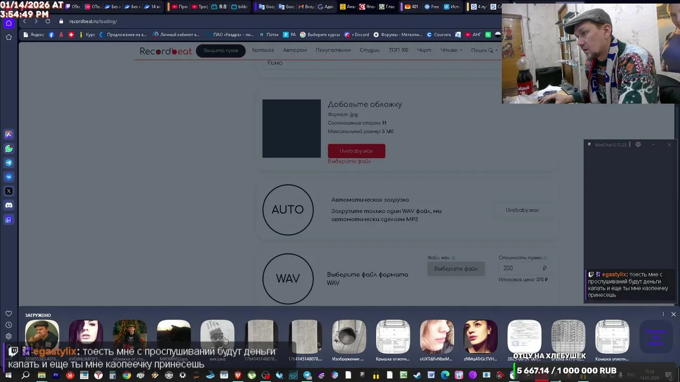Open the MiniChat settings gear icon
680x382 pixels.
pos(638,144)
